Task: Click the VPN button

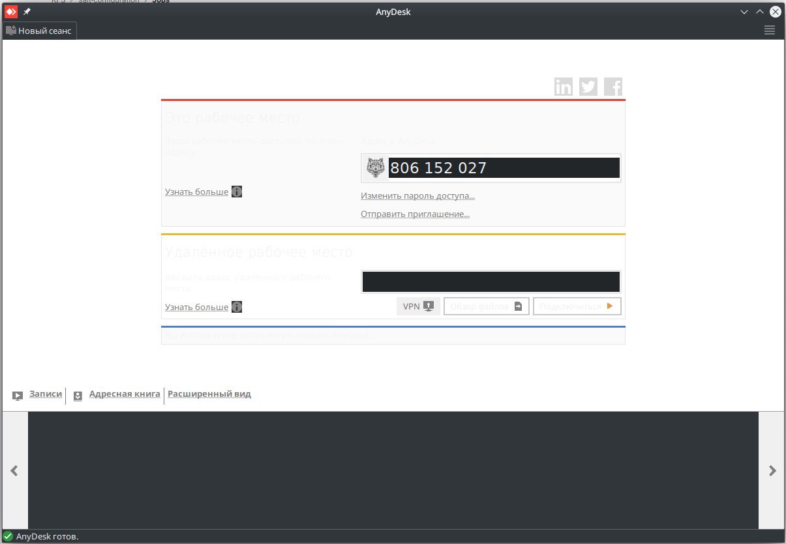Action: [x=418, y=306]
